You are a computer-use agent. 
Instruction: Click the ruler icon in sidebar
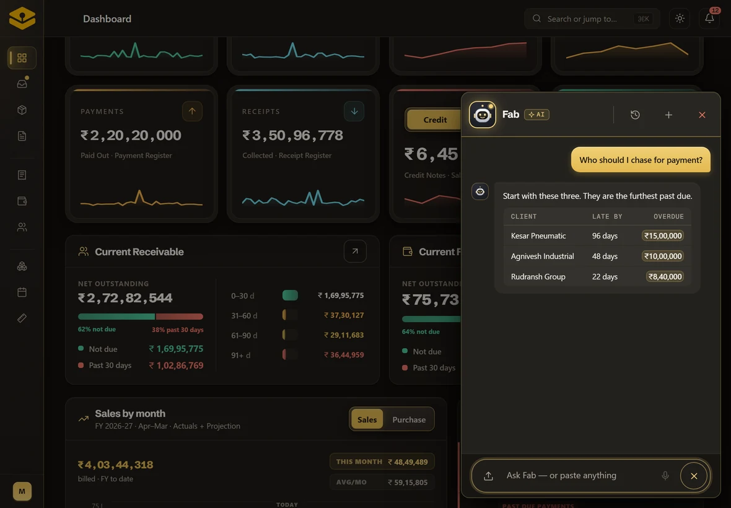[x=22, y=318]
